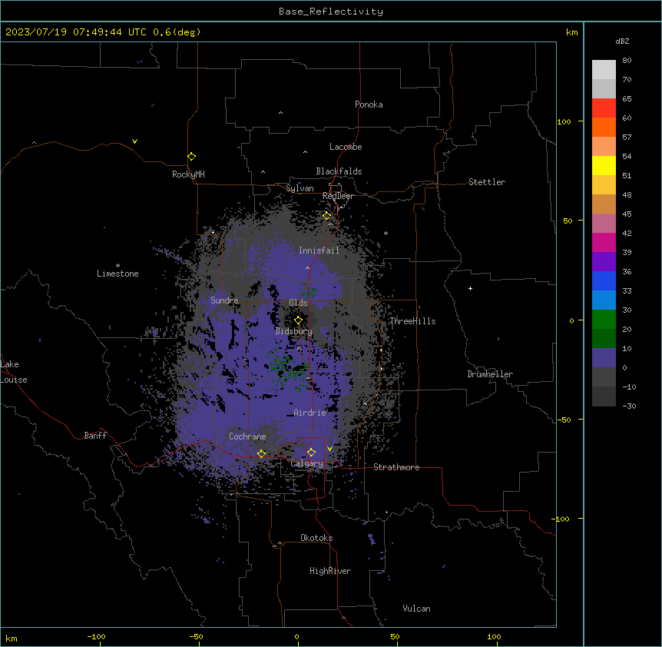Click the Lake Louise label
Screen dimensions: 662x647
(14, 372)
